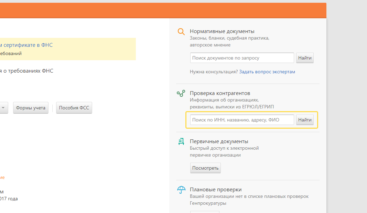Expand the dropdown arrow left of Формы учета

[3, 108]
